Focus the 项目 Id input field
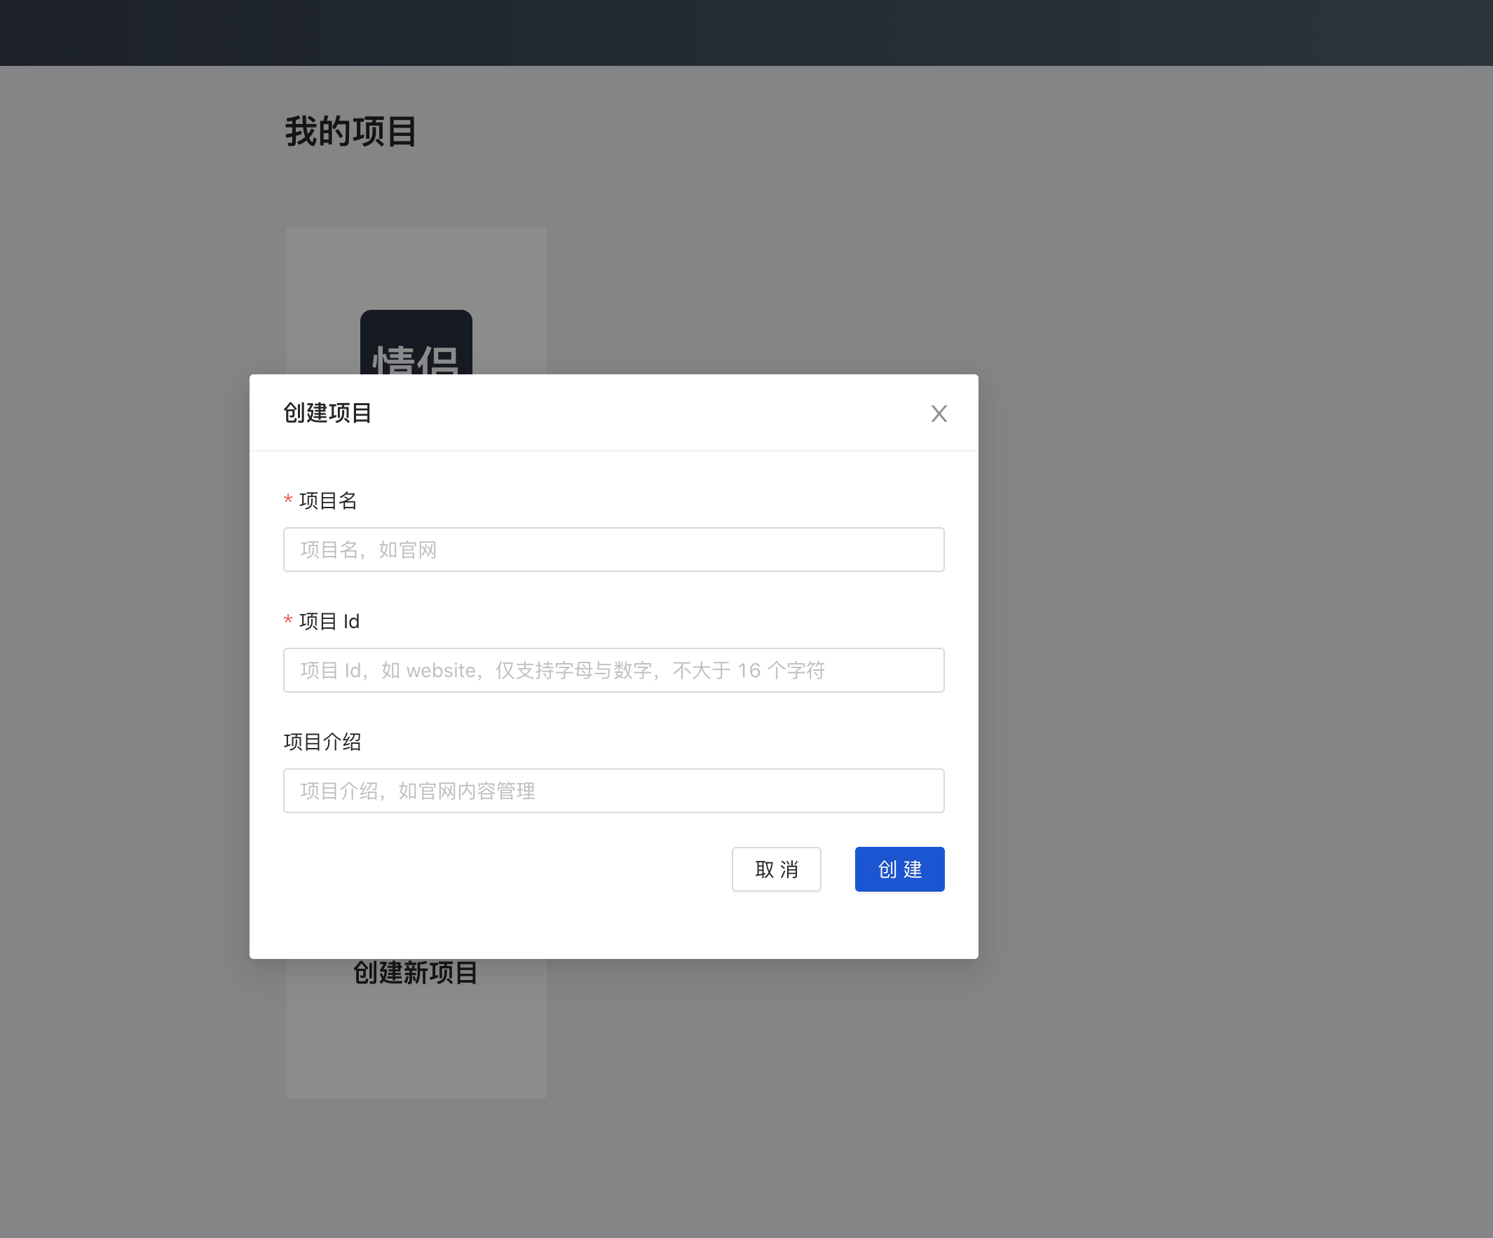1493x1238 pixels. click(x=613, y=670)
